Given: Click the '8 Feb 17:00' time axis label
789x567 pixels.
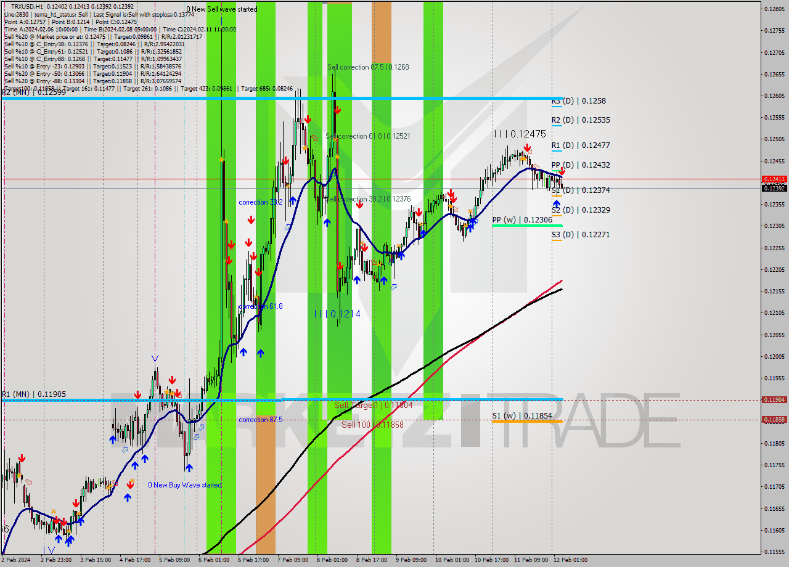Looking at the screenshot, I should point(371,560).
